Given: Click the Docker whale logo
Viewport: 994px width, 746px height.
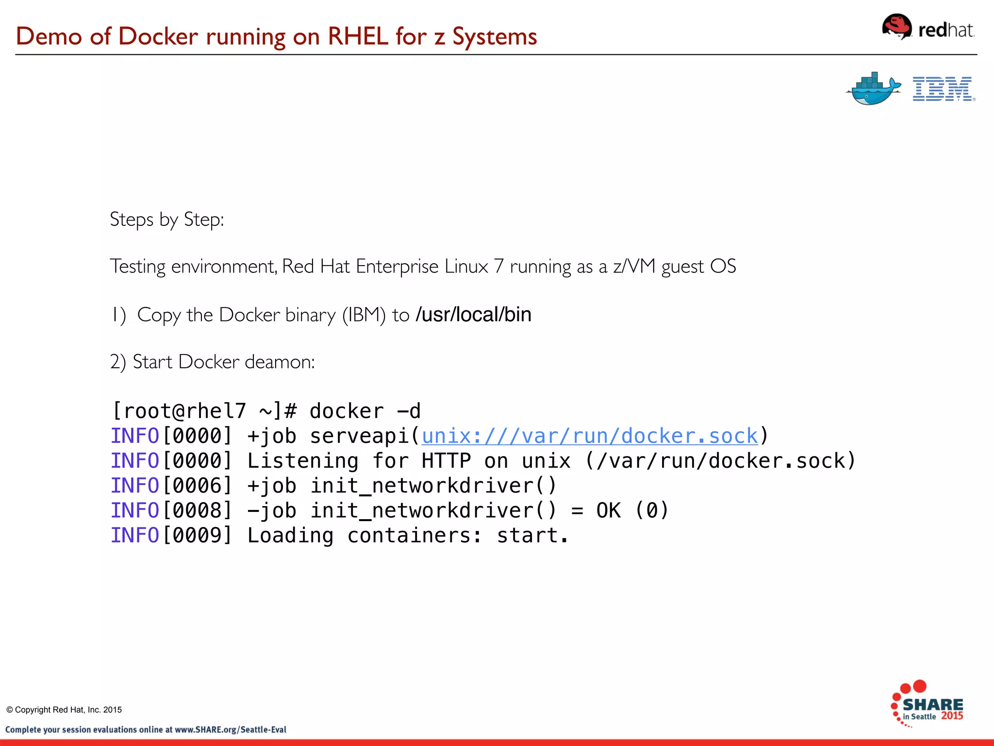Looking at the screenshot, I should point(874,88).
